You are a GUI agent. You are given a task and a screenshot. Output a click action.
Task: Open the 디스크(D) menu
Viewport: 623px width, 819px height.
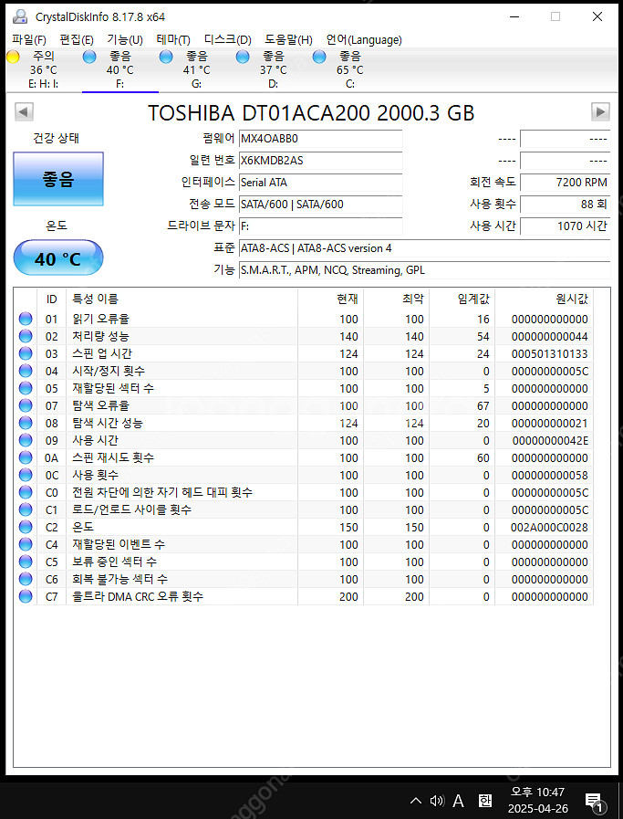(x=227, y=39)
